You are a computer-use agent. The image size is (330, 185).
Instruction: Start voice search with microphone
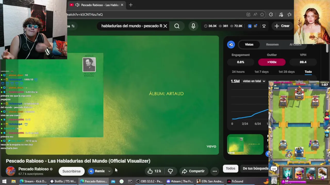point(193,26)
